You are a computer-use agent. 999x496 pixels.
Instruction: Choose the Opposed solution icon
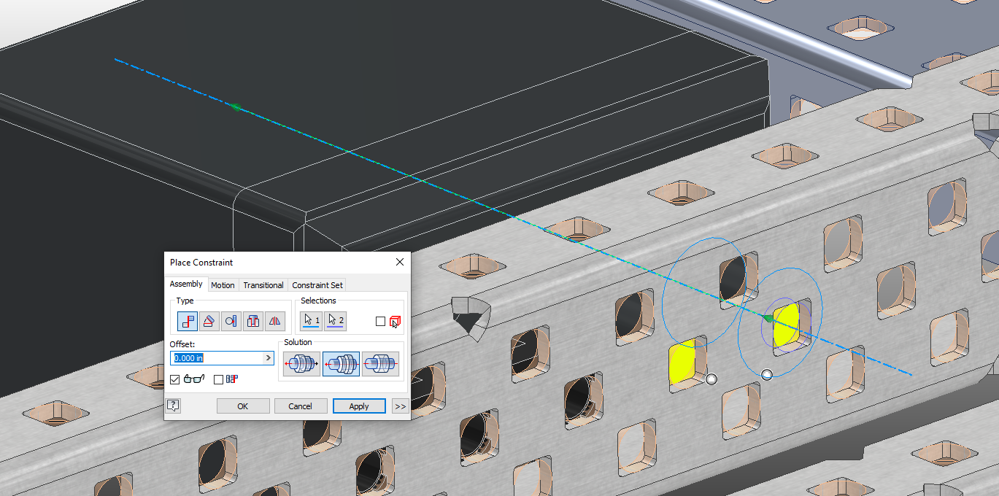coord(302,363)
